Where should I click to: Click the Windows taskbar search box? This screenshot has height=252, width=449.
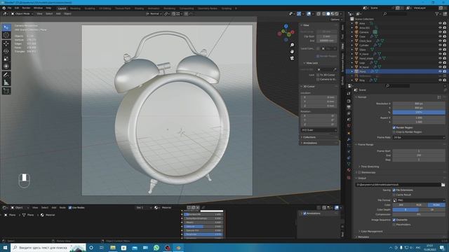coord(48,247)
